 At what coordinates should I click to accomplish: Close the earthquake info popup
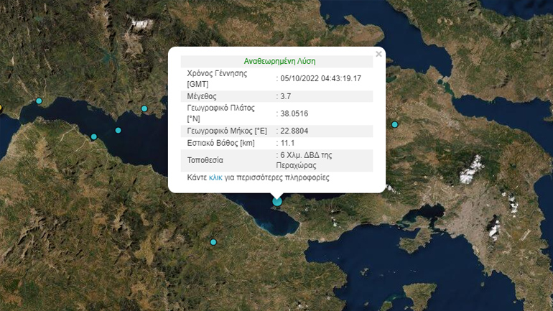[x=378, y=54]
